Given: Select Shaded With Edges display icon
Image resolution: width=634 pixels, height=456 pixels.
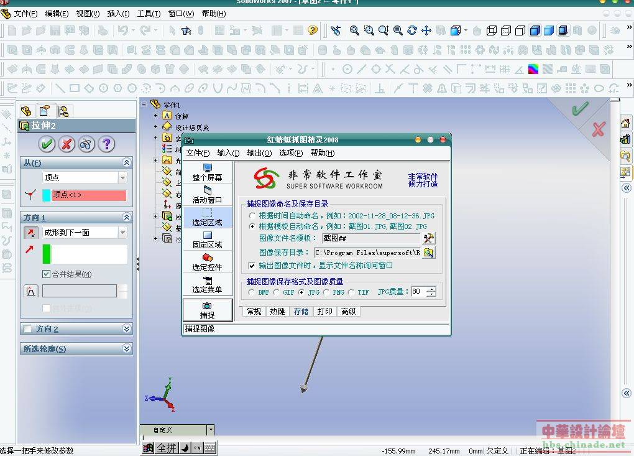Looking at the screenshot, I should [535, 30].
